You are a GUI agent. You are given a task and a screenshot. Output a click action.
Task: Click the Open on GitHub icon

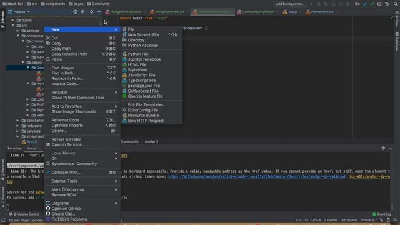[x=48, y=209]
